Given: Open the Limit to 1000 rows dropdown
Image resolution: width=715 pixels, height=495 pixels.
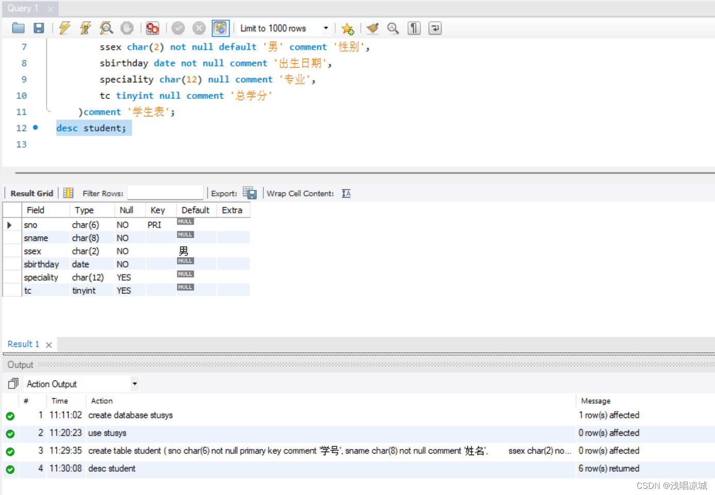Looking at the screenshot, I should point(326,28).
